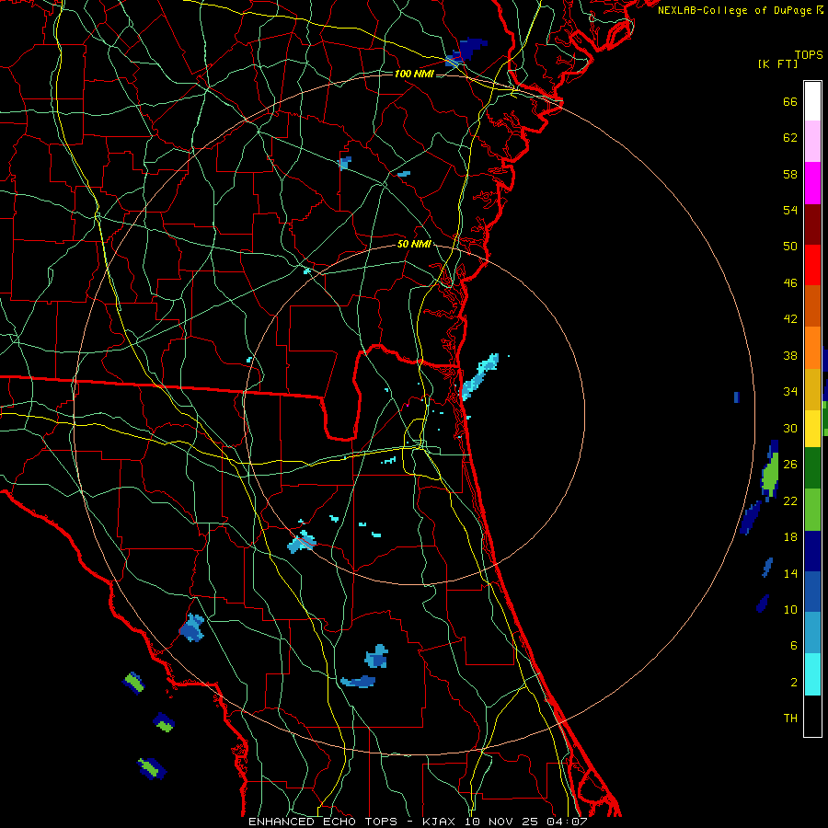Click the light pink legend swatch

pyautogui.click(x=812, y=141)
